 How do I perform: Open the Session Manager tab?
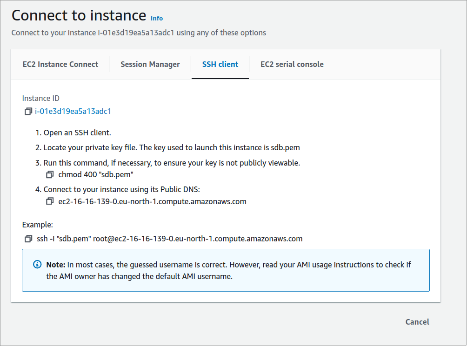[150, 65]
